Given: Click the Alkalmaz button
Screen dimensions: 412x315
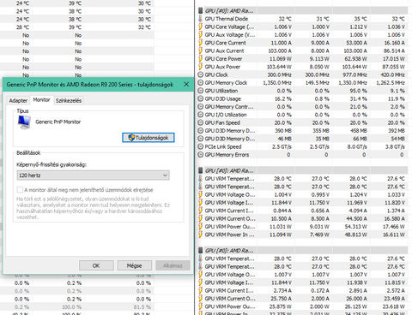Looking at the screenshot, I should click(173, 265).
